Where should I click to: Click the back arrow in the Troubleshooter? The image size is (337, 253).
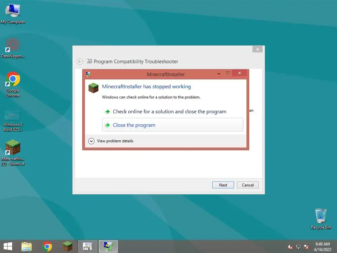80,62
